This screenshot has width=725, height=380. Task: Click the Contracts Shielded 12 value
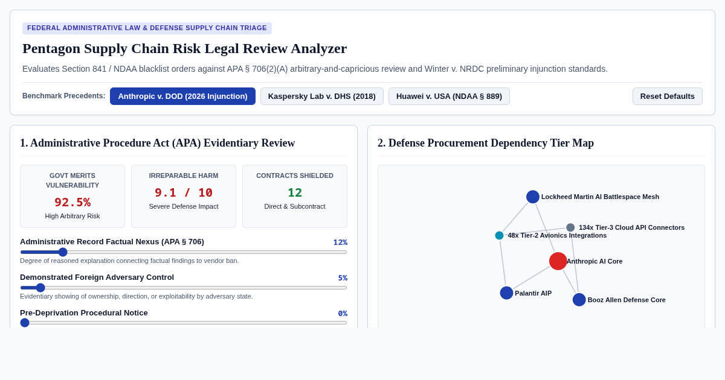295,192
